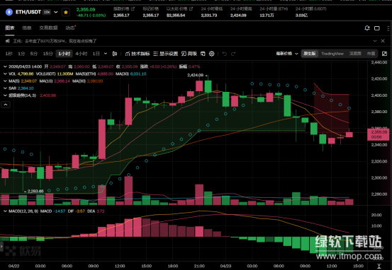Click the current price label 2,355.09
392x270 pixels.
click(379, 134)
